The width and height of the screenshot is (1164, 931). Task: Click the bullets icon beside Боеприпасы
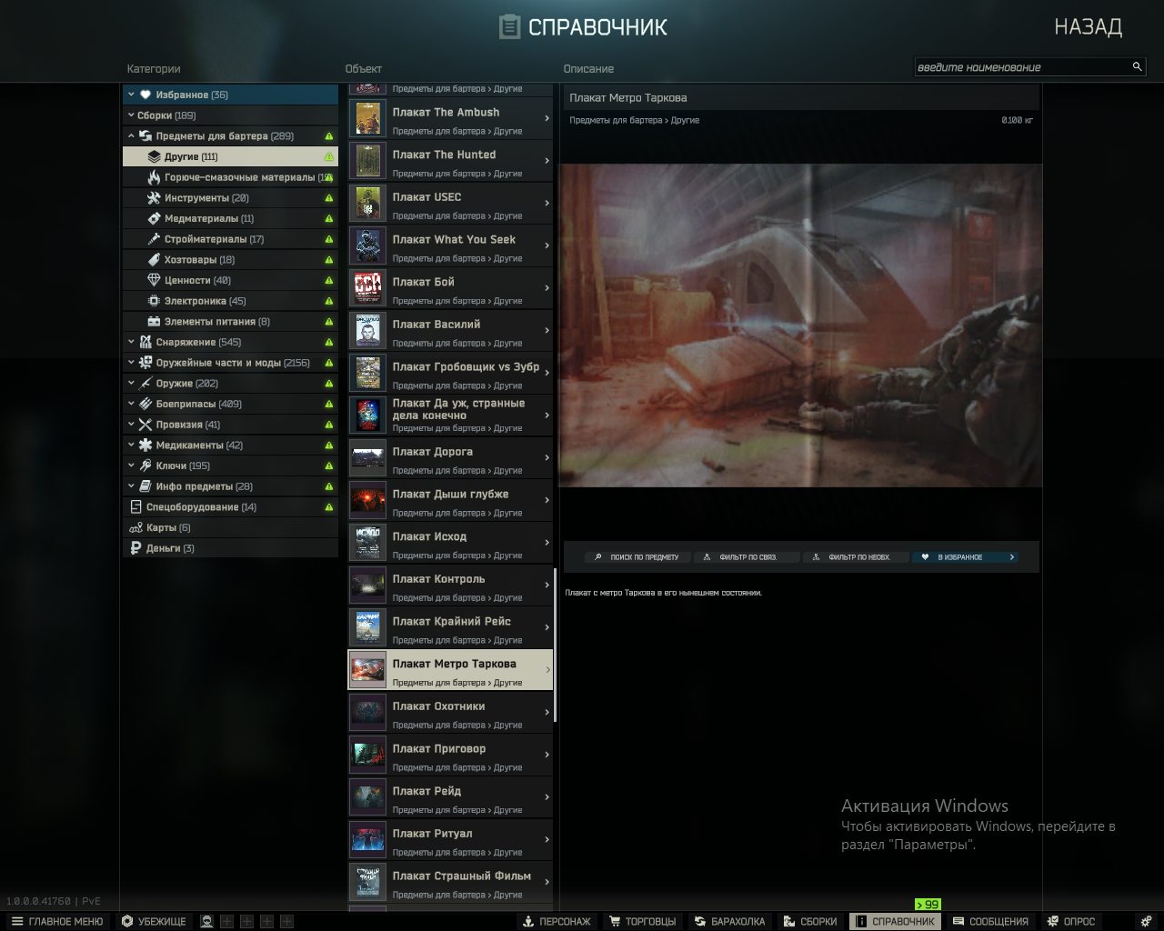pyautogui.click(x=145, y=404)
